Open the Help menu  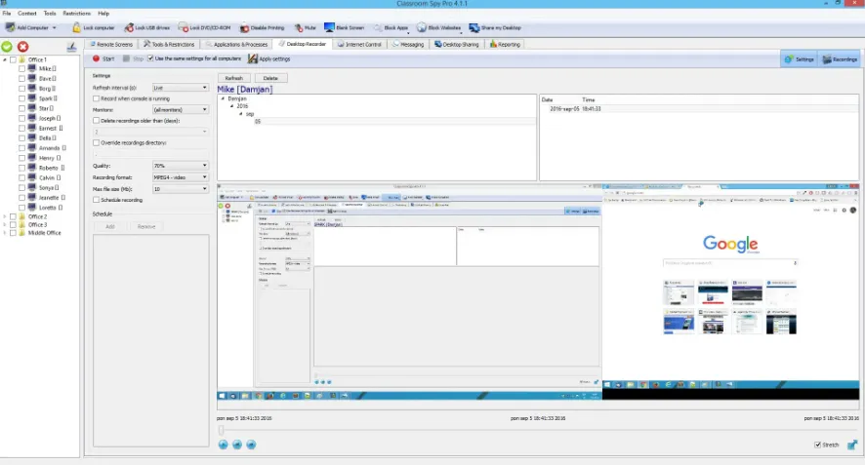point(103,14)
